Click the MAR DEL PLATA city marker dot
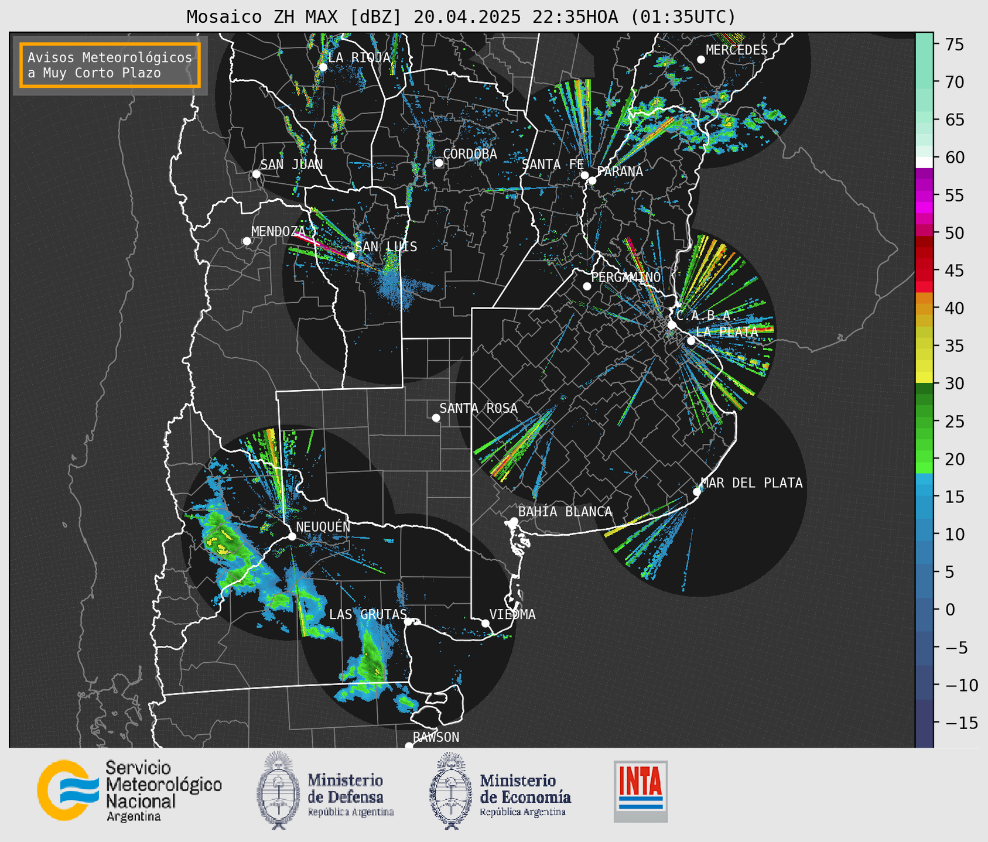 coord(697,492)
